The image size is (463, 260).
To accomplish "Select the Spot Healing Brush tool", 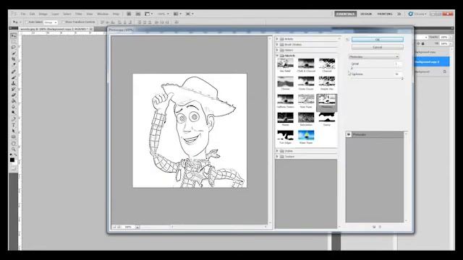I will click(13, 71).
